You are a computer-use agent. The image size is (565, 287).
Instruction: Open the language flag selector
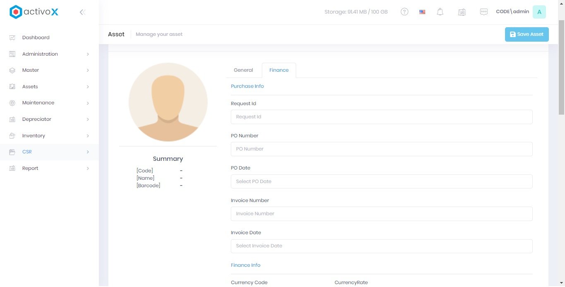(422, 12)
